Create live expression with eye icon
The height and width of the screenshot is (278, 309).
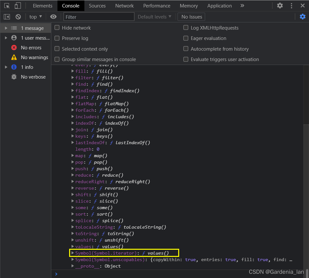53,17
